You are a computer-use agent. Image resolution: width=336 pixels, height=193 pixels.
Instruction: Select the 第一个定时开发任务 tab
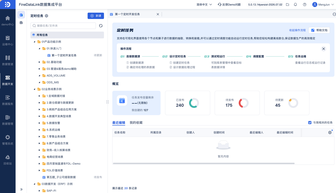[127, 14]
